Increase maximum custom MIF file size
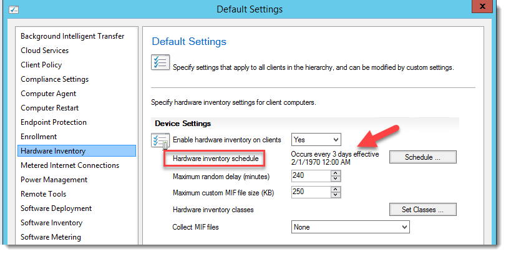Image resolution: width=506 pixels, height=254 pixels. click(x=336, y=189)
